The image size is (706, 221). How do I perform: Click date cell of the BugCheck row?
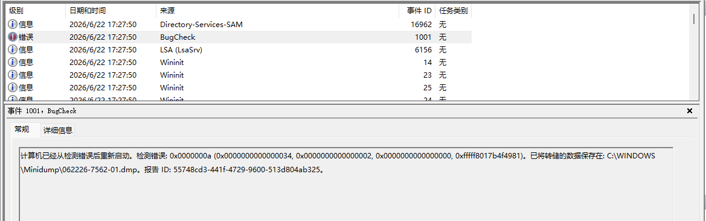(x=103, y=37)
